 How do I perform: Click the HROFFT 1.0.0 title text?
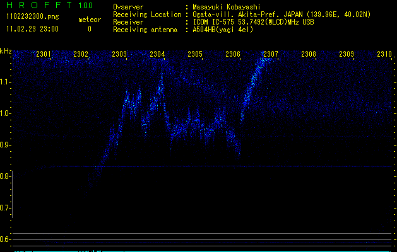50,5
